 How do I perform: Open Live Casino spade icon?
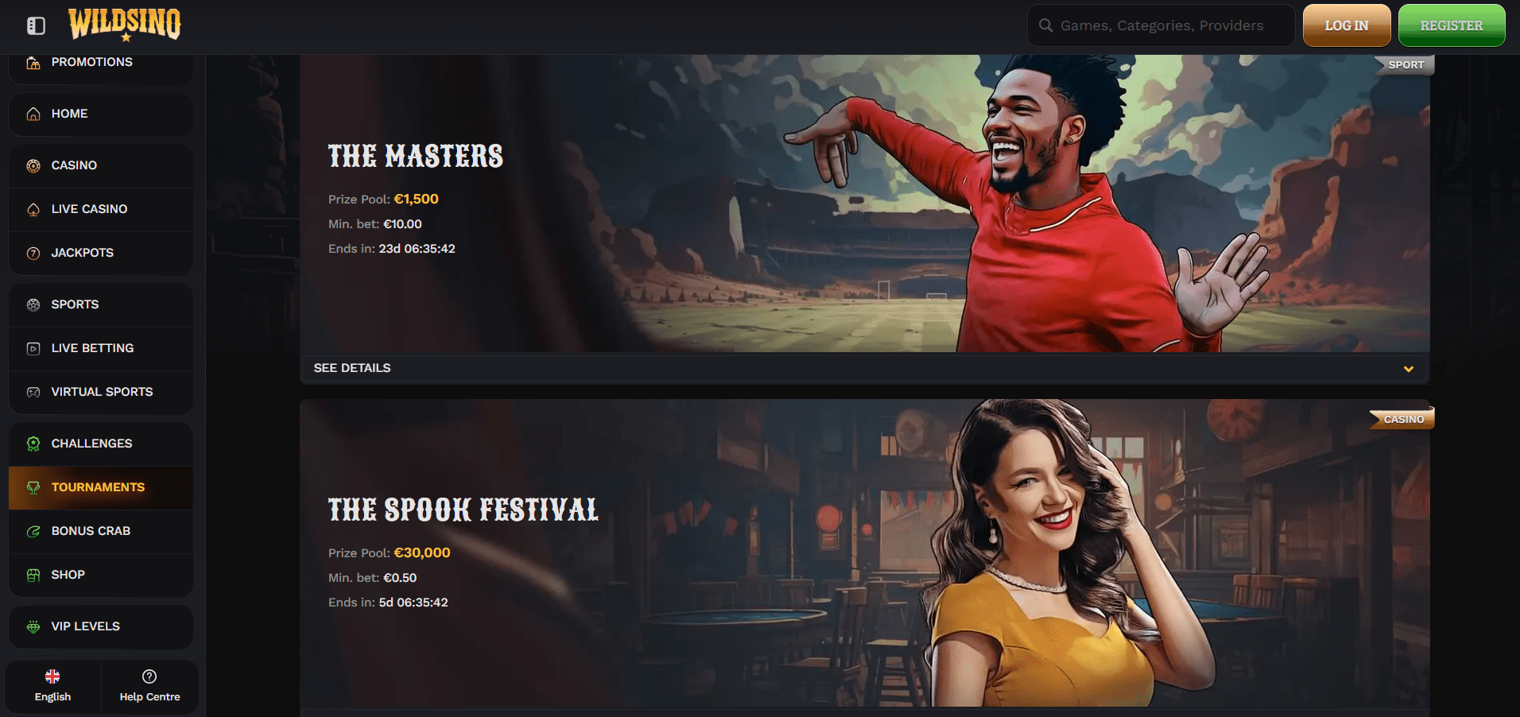(x=33, y=209)
